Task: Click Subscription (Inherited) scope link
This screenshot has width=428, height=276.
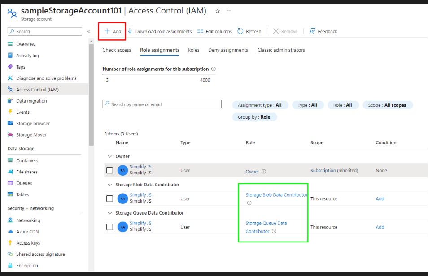Action: coord(334,170)
